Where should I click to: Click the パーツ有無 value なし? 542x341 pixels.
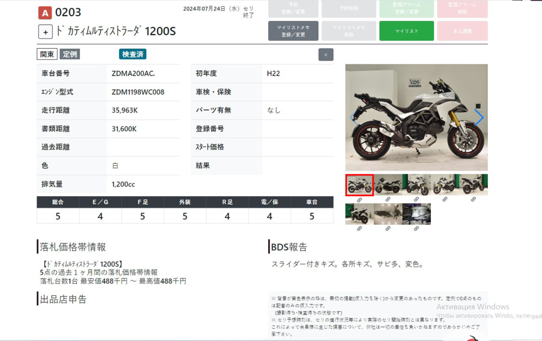tap(274, 110)
